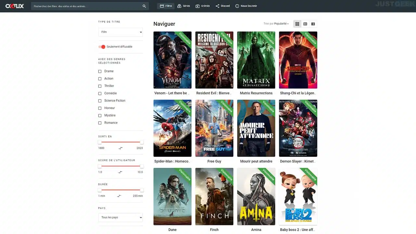Switch to grid view layout
Screen dimensions: 416x234
[x=297, y=24]
